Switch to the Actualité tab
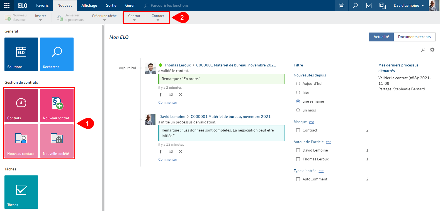440x211 pixels. click(381, 37)
